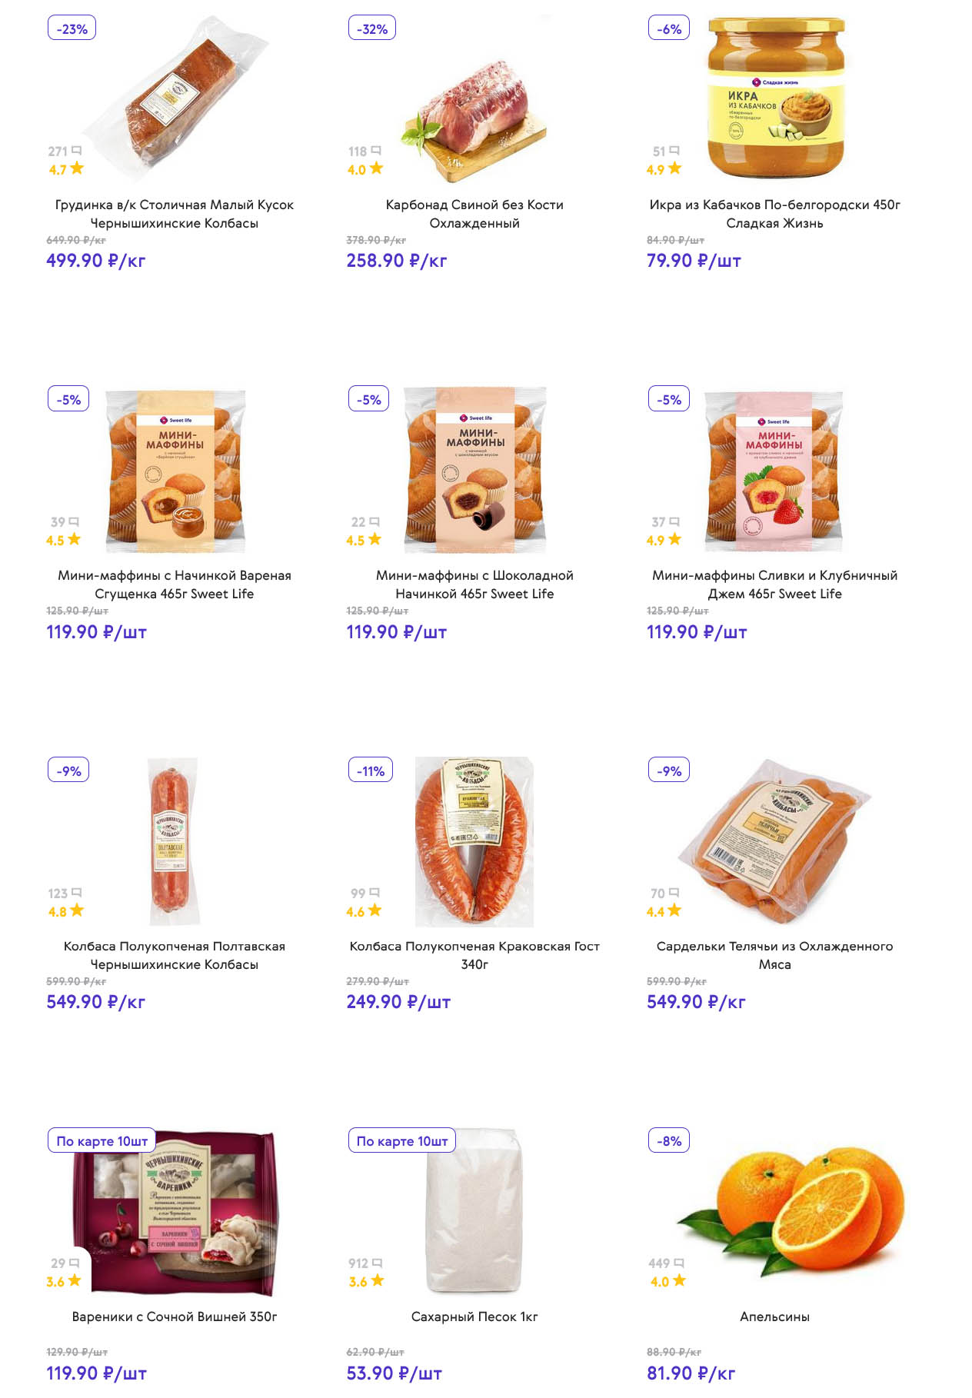
Task: Click the comment icon beside 123 reviews
Action: pos(76,892)
